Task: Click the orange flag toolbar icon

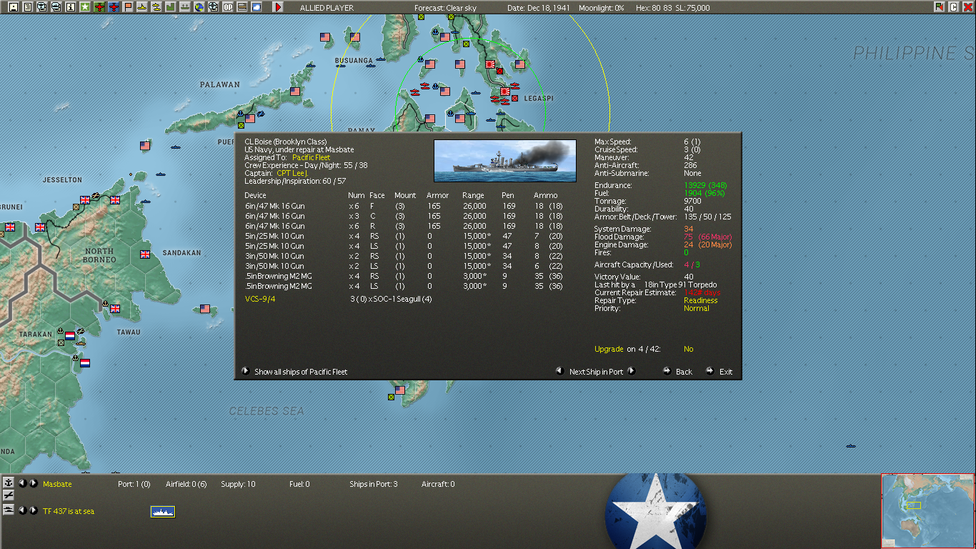Action: click(x=128, y=7)
